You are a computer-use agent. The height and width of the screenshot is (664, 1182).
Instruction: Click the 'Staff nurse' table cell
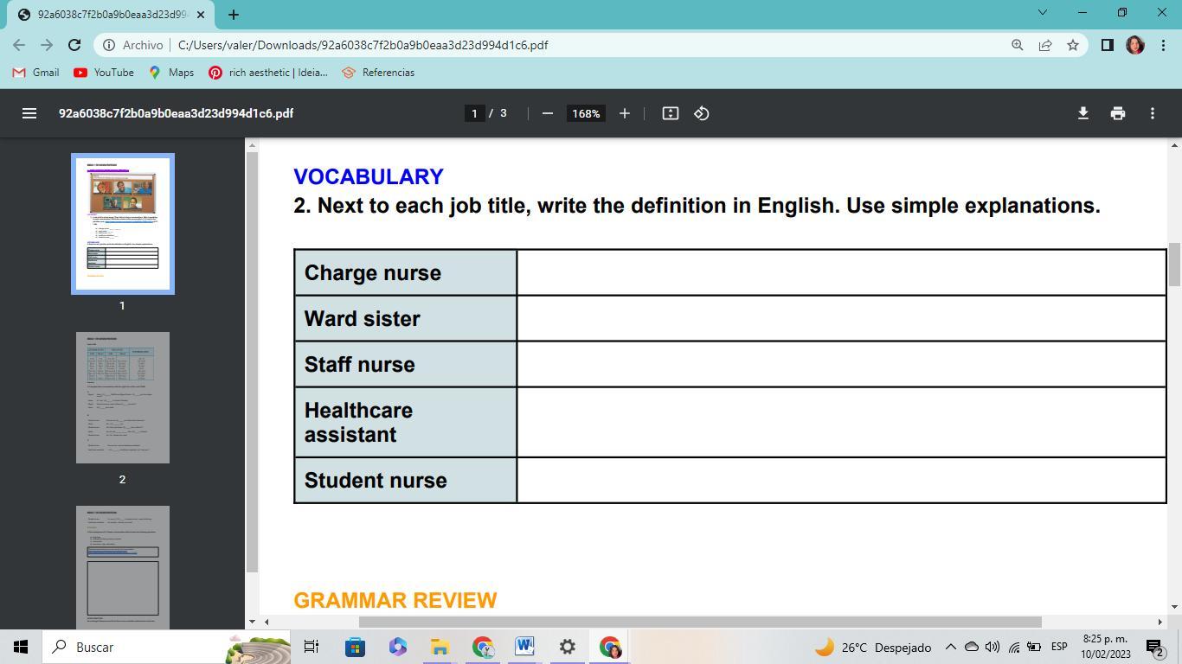pyautogui.click(x=406, y=364)
